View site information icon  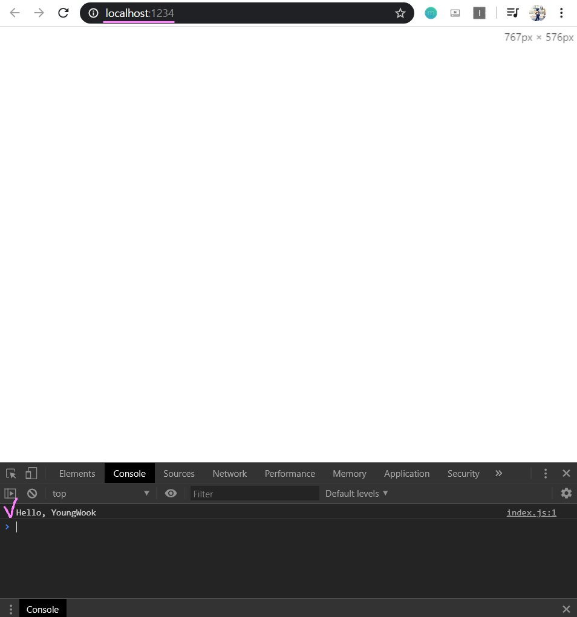(93, 13)
